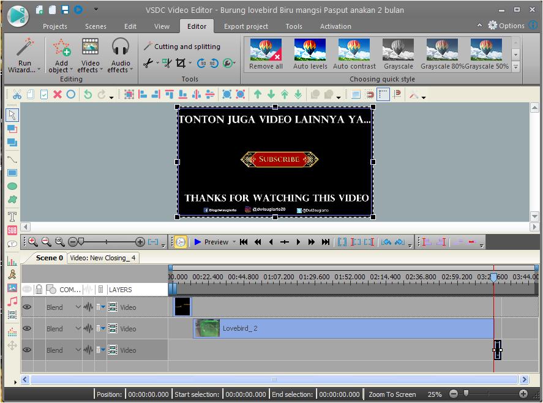This screenshot has height=403, width=543.
Task: Hide the top Video layer eye
Action: tap(27, 307)
